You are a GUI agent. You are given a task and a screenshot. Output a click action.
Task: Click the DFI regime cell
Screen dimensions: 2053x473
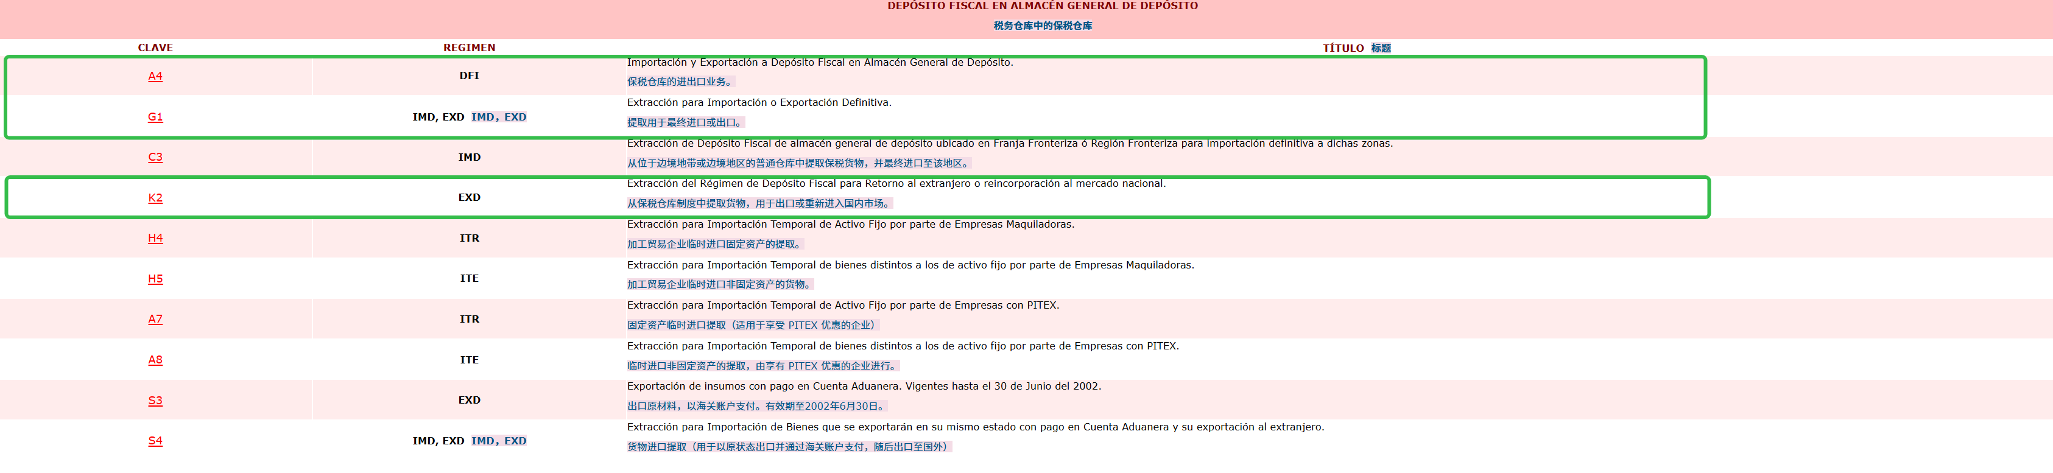coord(468,75)
